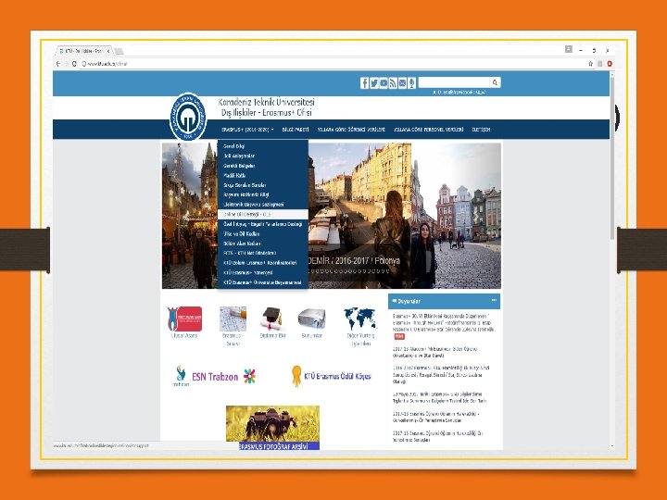667x500 pixels.
Task: Open the KTÜ Erasmus Ödül Köşesi link
Action: click(331, 376)
